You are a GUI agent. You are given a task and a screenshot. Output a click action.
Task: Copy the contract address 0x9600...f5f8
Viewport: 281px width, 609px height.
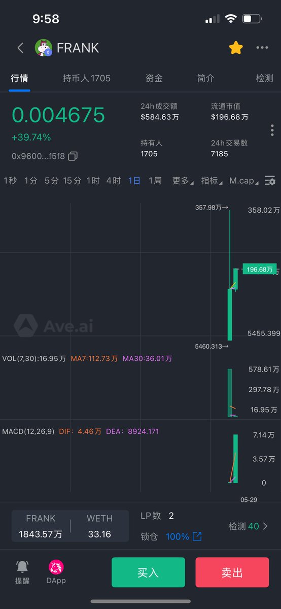tap(73, 156)
